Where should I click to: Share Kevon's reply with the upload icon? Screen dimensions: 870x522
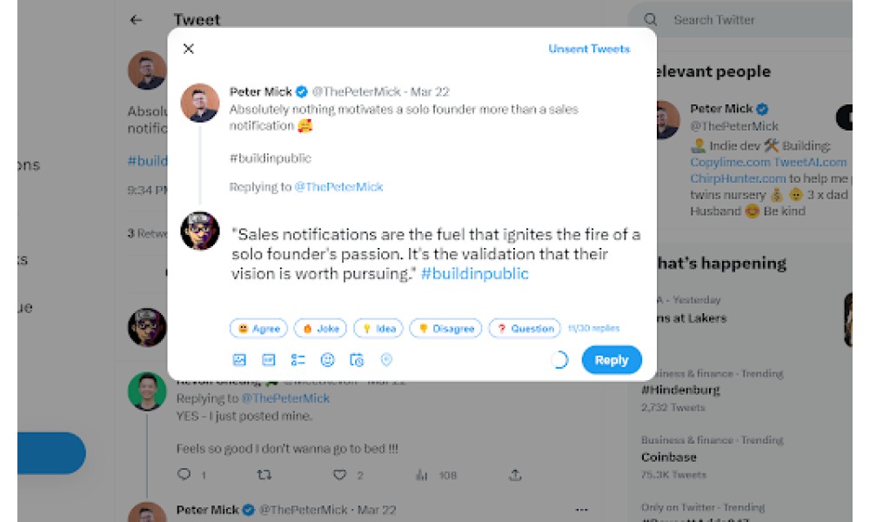coord(515,475)
